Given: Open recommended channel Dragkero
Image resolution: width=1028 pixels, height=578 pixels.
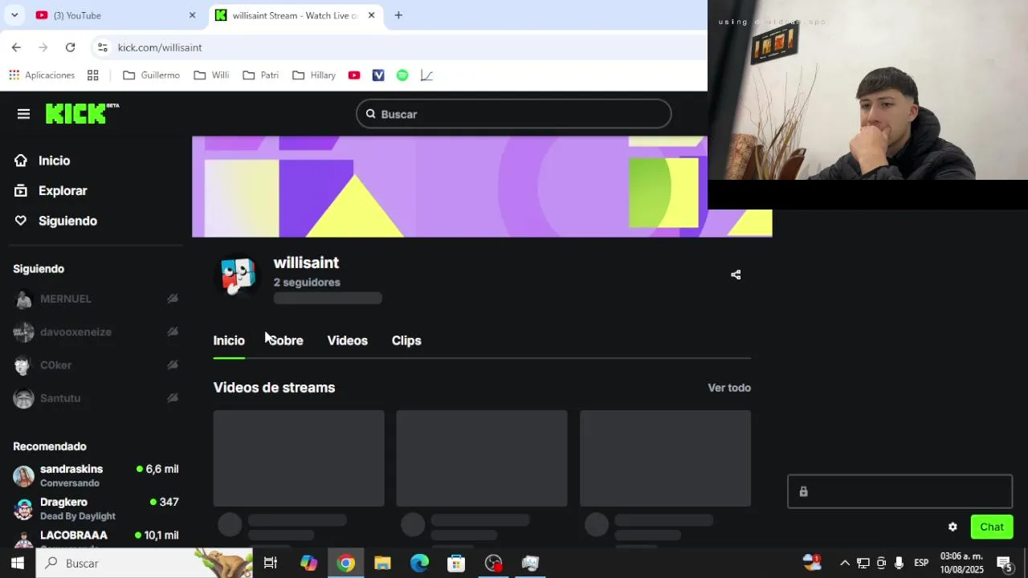Looking at the screenshot, I should pos(96,508).
